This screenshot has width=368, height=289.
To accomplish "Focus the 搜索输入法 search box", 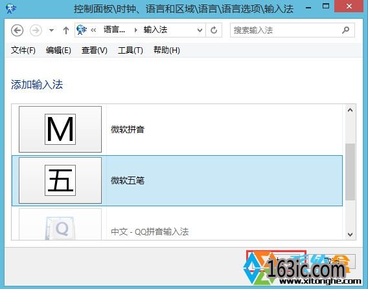I will click(x=292, y=30).
